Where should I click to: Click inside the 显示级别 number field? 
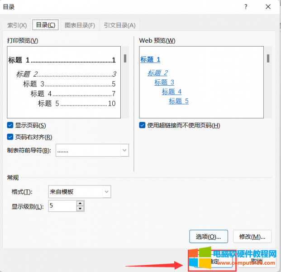coord(62,206)
